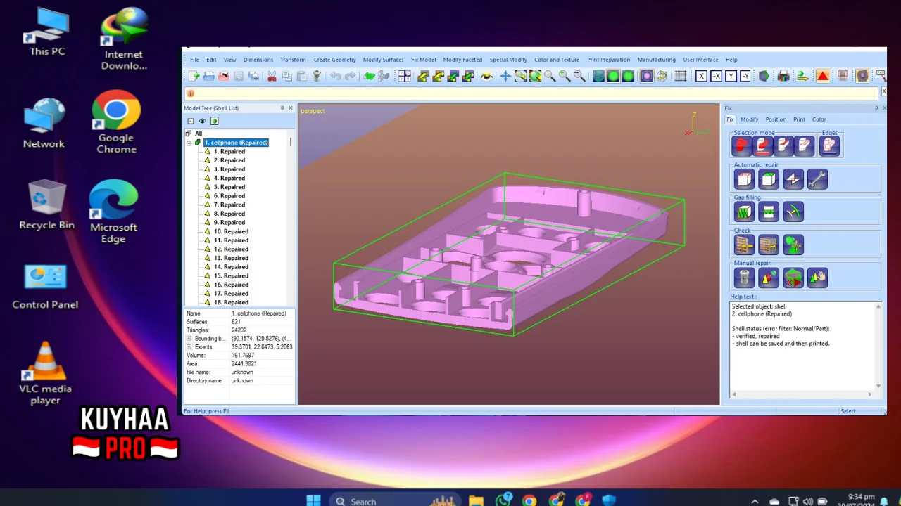The height and width of the screenshot is (506, 901).
Task: Choose the second Selection mode icon
Action: (x=763, y=145)
